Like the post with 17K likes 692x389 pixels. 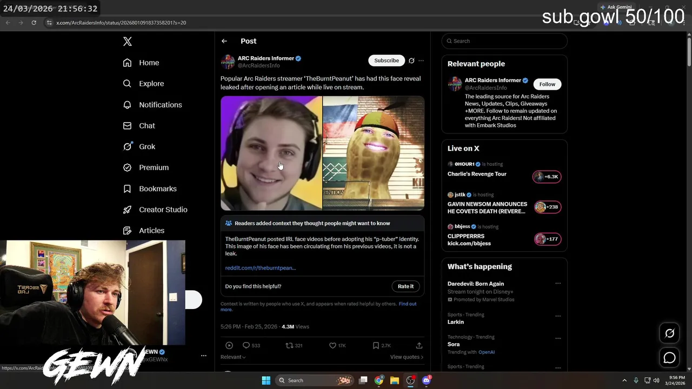(332, 345)
